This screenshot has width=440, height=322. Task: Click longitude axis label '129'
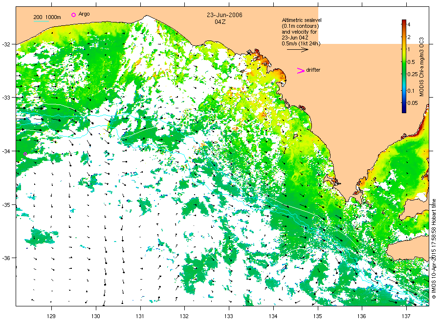52,316
